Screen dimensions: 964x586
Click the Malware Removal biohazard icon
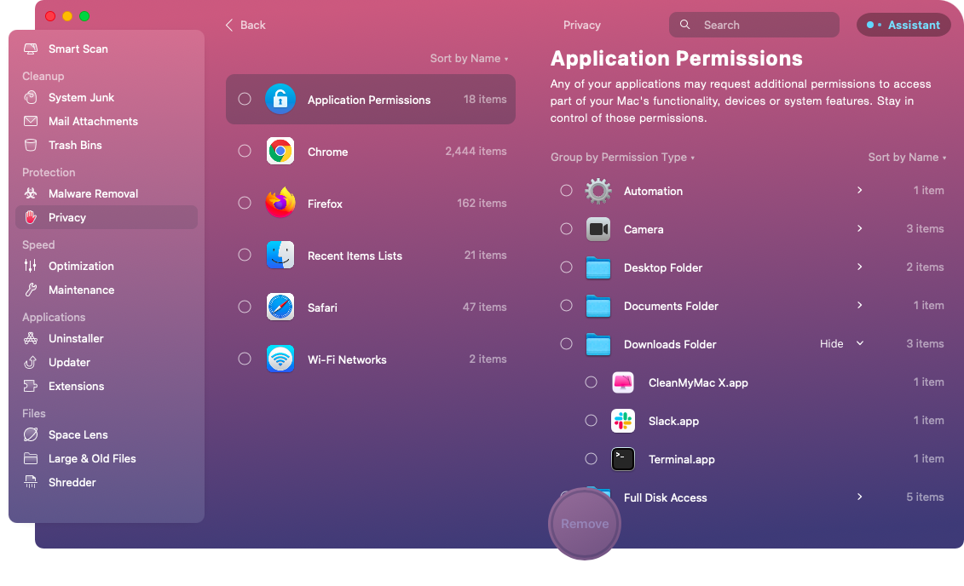tap(30, 193)
